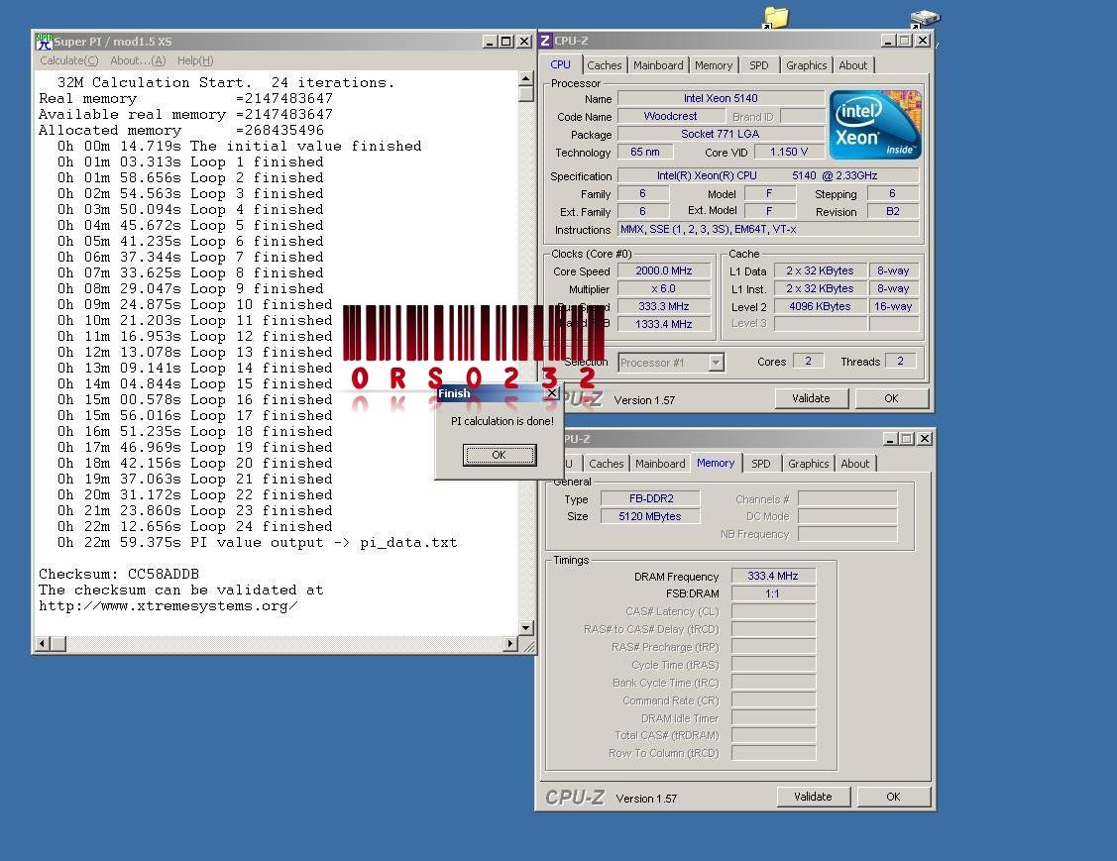Click the Loop 24 finished line
Screen dimensions: 1117x861
point(194,526)
